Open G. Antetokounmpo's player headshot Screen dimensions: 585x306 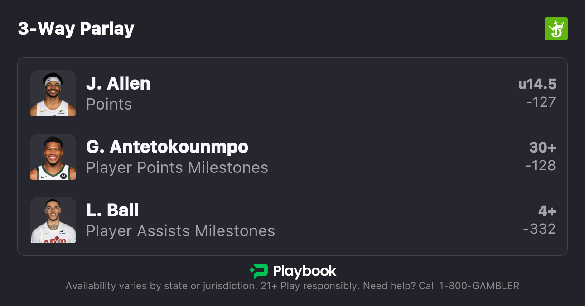(53, 157)
